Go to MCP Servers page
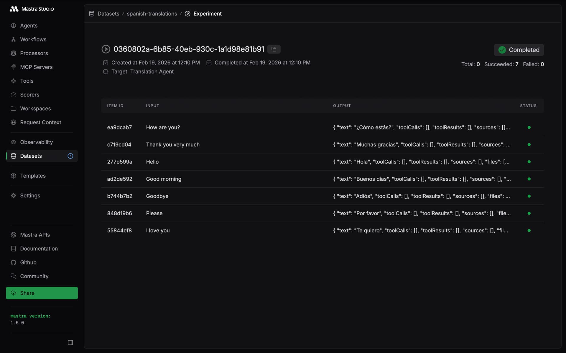The image size is (566, 353). (x=36, y=67)
